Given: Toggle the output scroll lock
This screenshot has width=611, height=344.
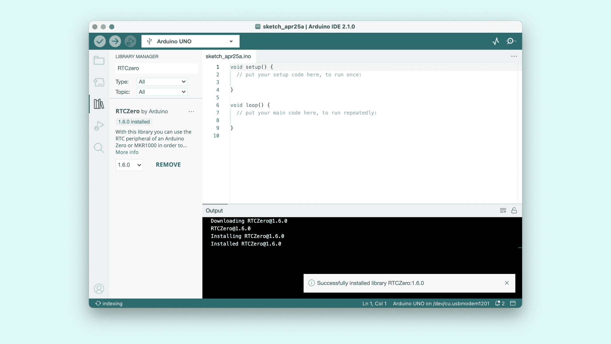Looking at the screenshot, I should pyautogui.click(x=514, y=211).
